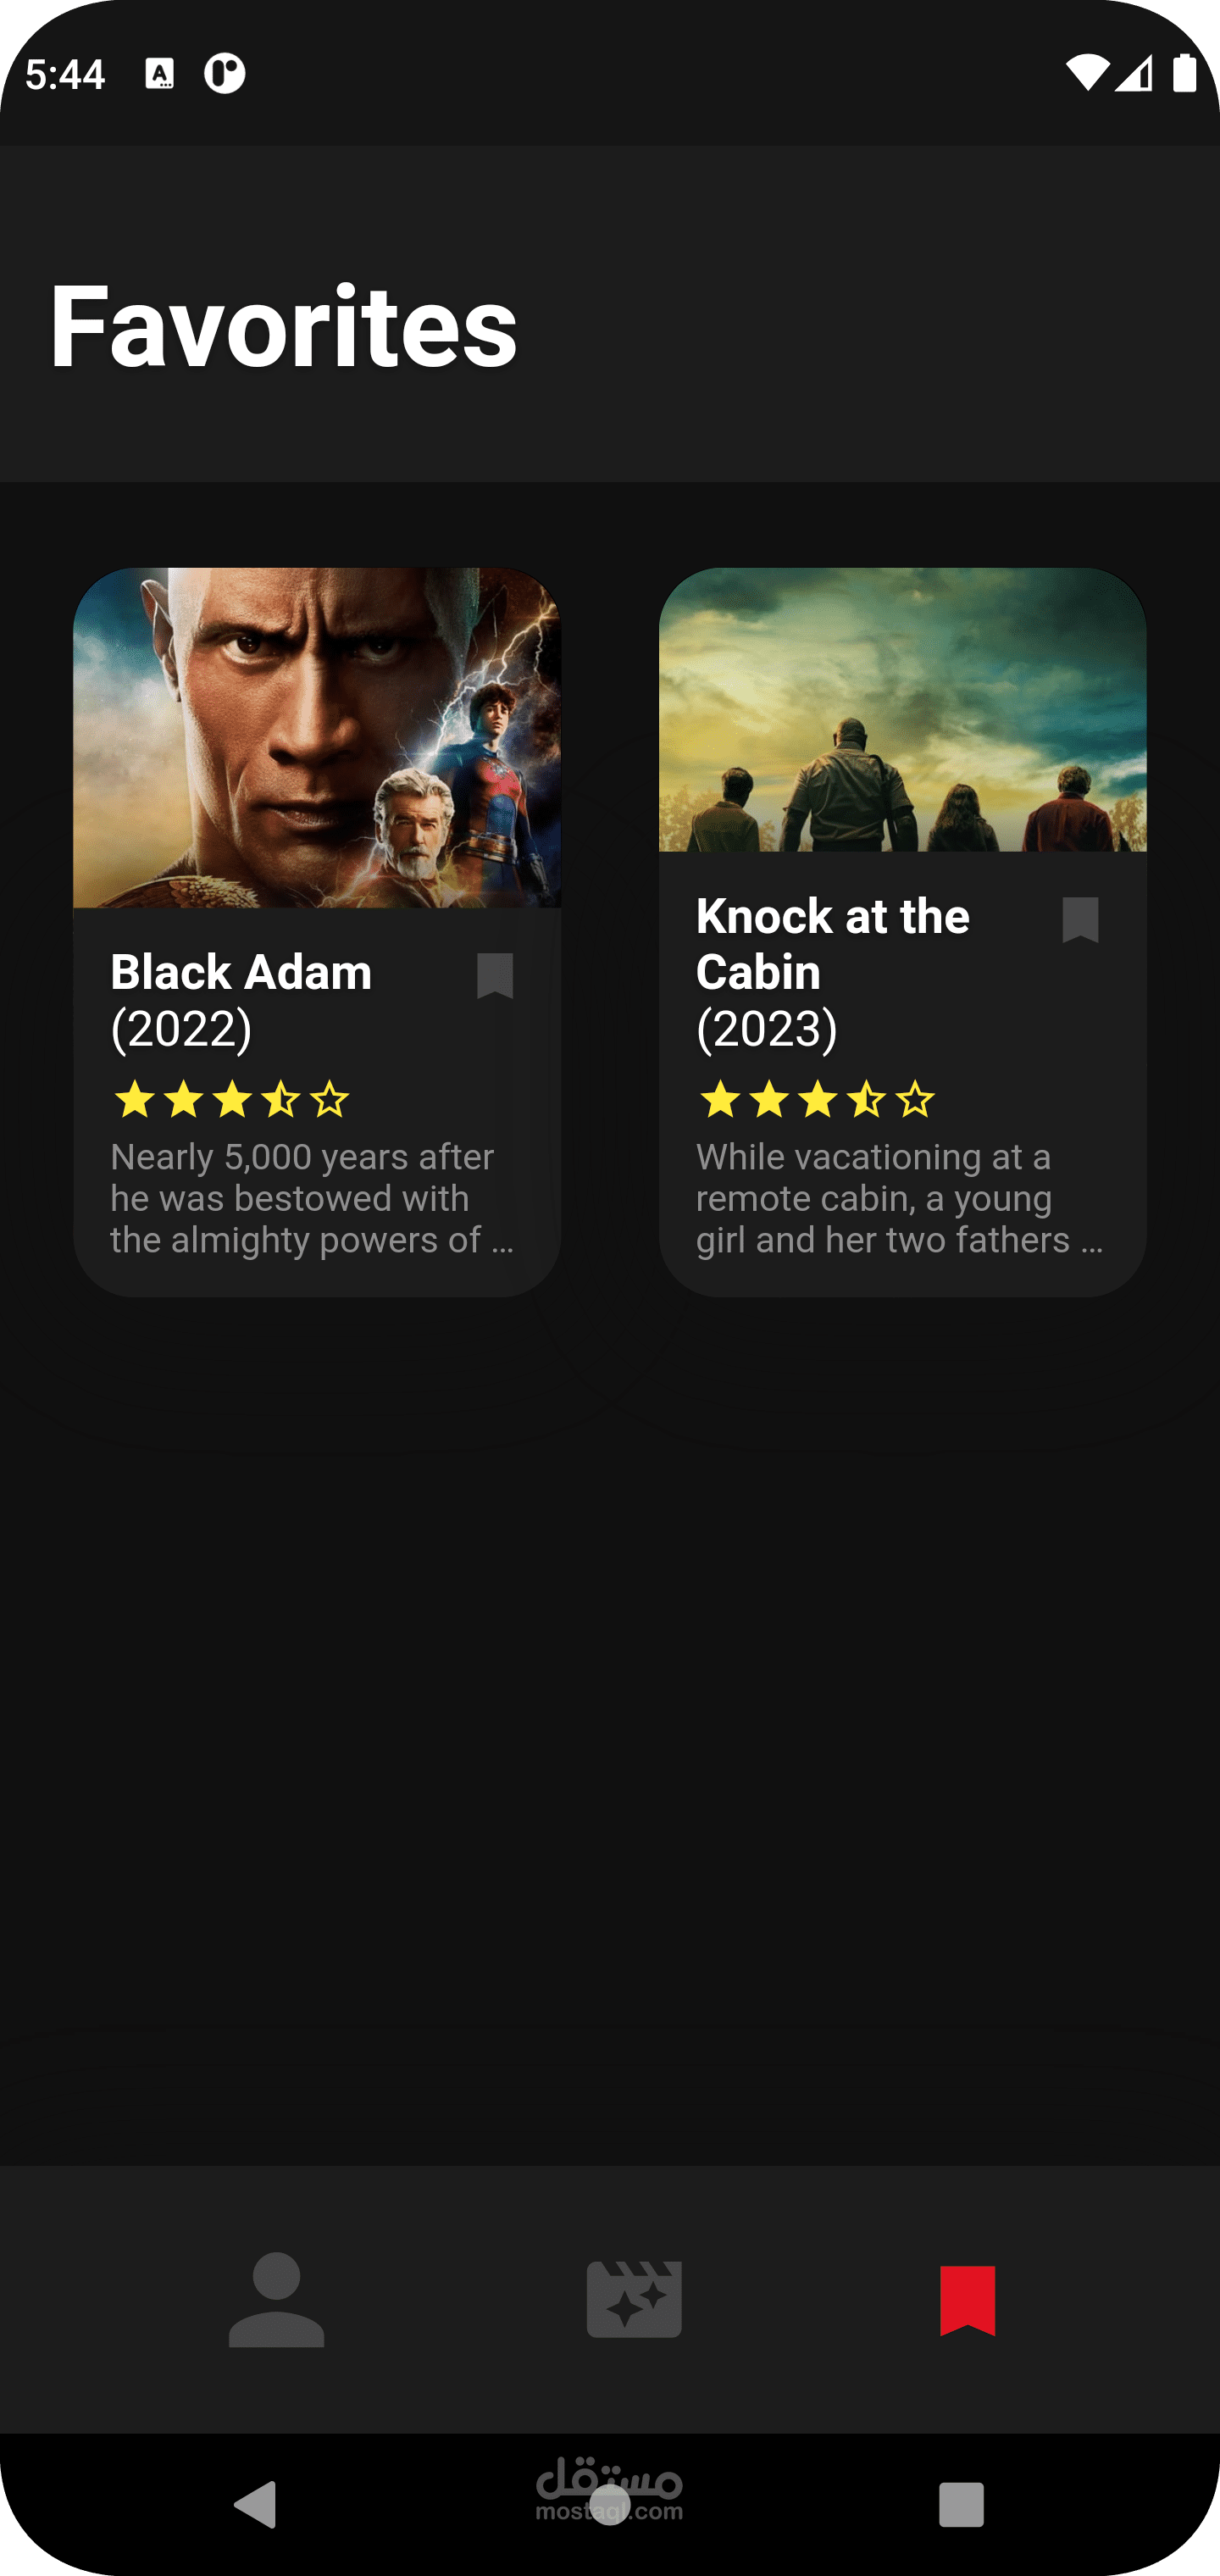Toggle Knock at the Cabin bookmark
Viewport: 1220px width, 2576px height.
[1080, 919]
